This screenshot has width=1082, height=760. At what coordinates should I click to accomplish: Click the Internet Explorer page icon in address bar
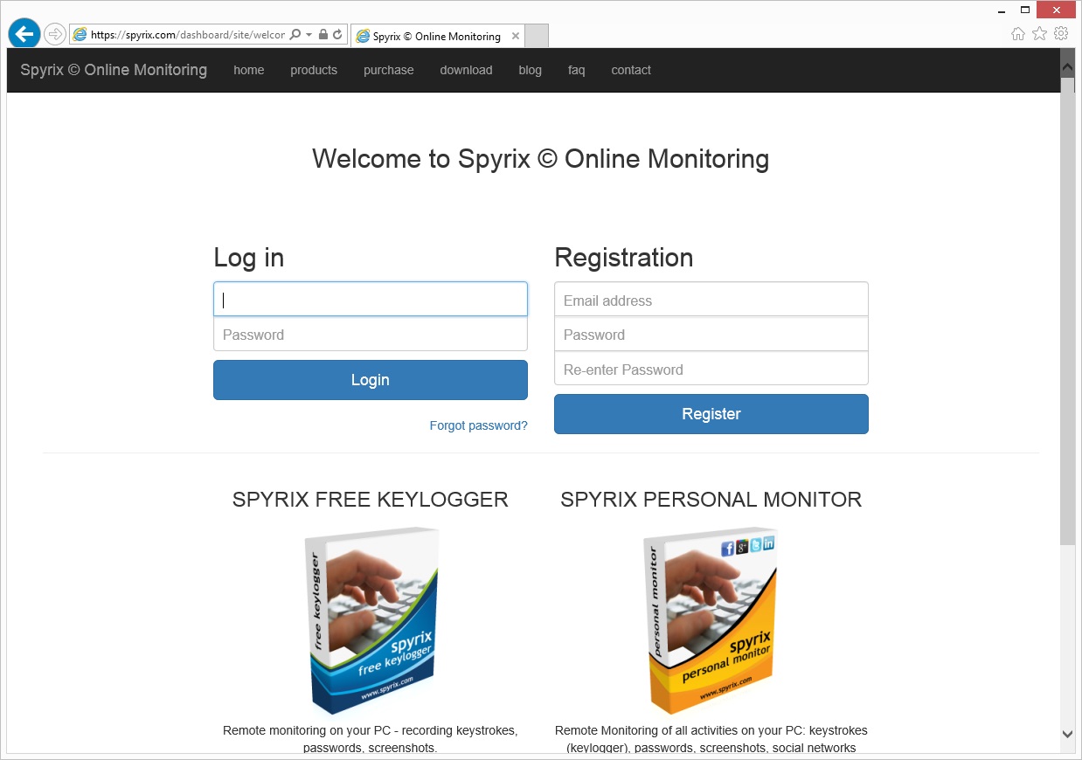pos(80,35)
